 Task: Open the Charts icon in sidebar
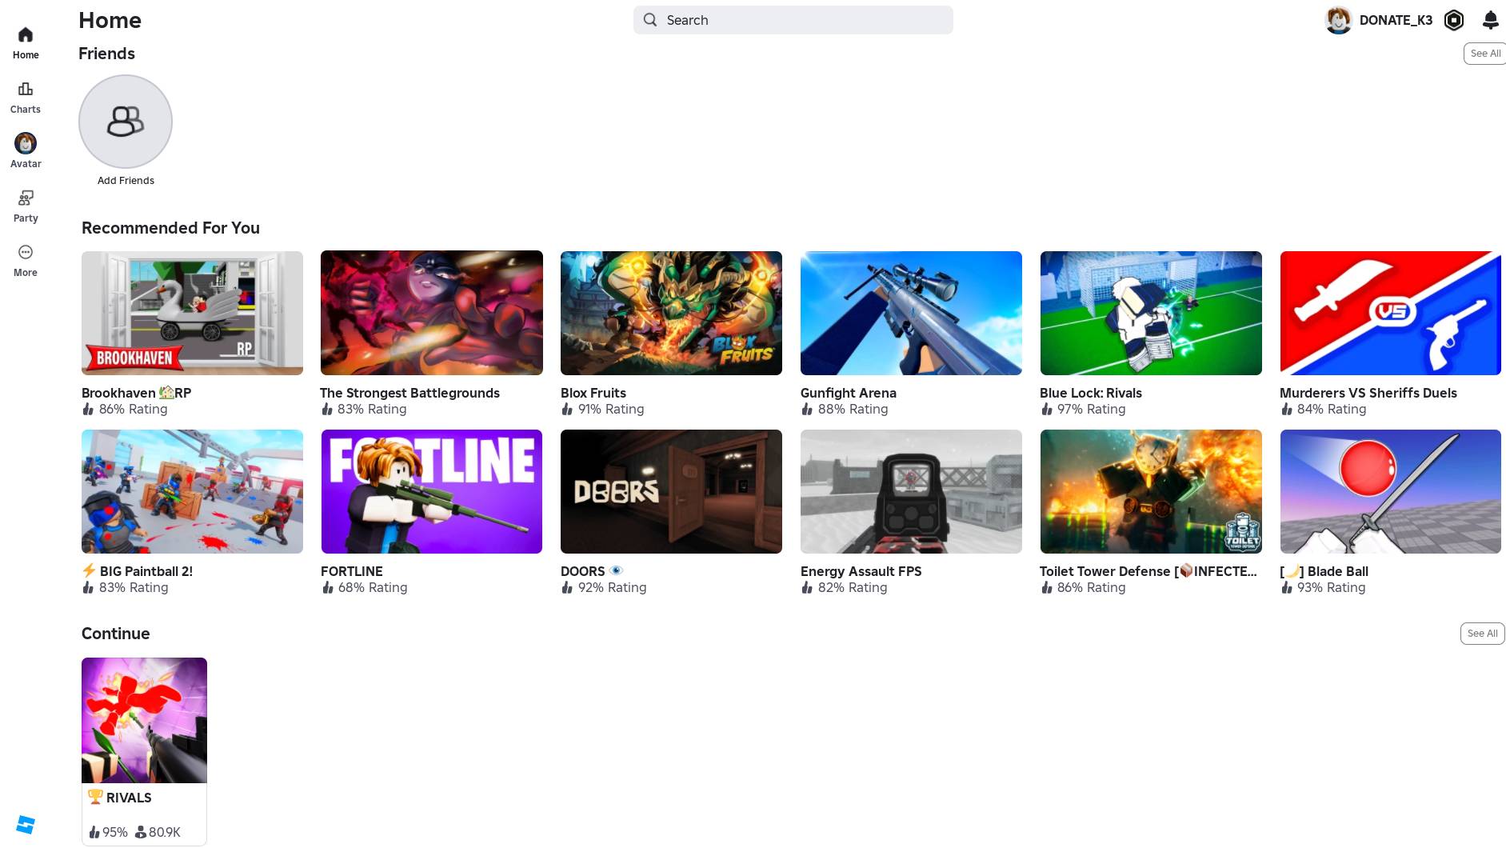(x=26, y=89)
